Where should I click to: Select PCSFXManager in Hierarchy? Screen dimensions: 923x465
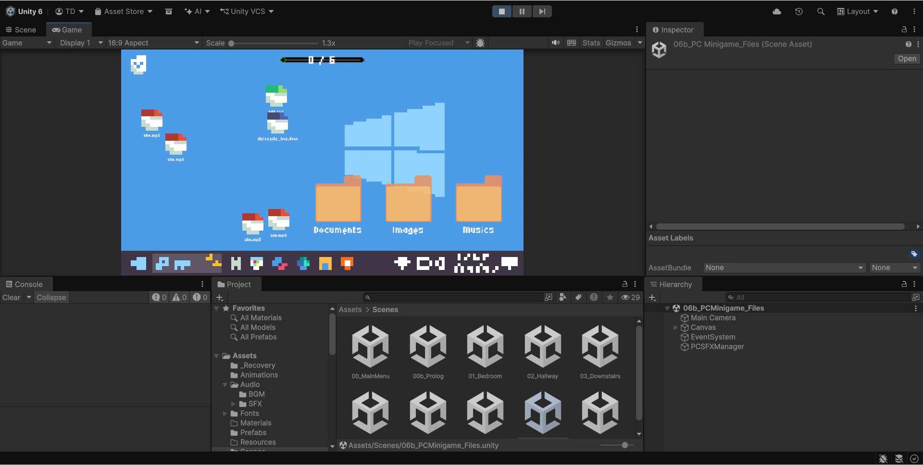(717, 347)
